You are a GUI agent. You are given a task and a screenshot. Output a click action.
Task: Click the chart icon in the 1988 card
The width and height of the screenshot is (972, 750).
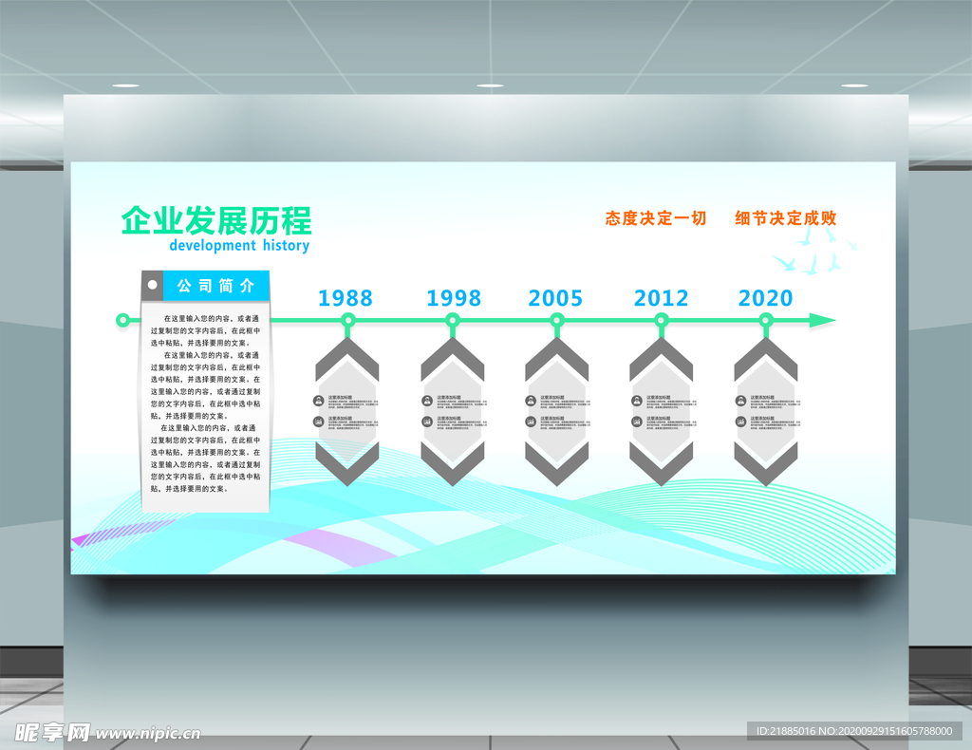pos(319,422)
